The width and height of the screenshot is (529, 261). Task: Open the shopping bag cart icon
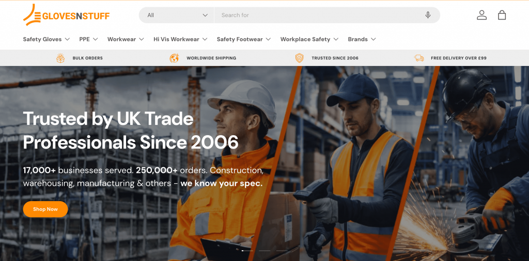[x=502, y=15]
